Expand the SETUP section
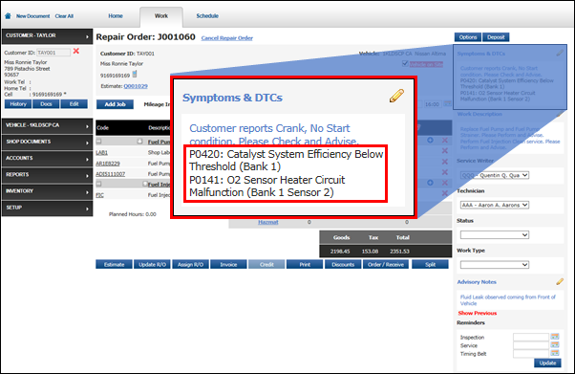575x374 pixels. [47, 209]
